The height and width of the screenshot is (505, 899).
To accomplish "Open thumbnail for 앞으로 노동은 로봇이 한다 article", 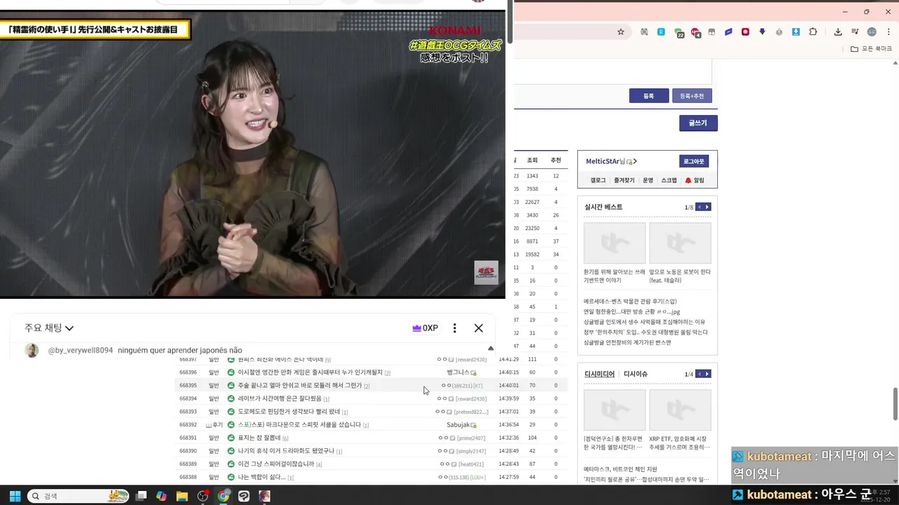I will point(680,243).
